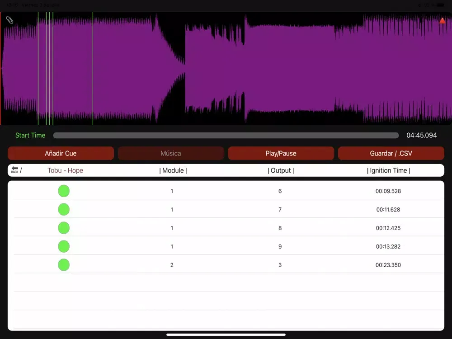Image resolution: width=452 pixels, height=339 pixels.
Task: Select the first green cue marker line
Action: [x=38, y=68]
